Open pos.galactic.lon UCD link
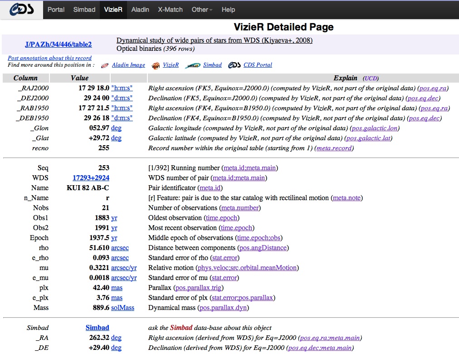 [375, 128]
